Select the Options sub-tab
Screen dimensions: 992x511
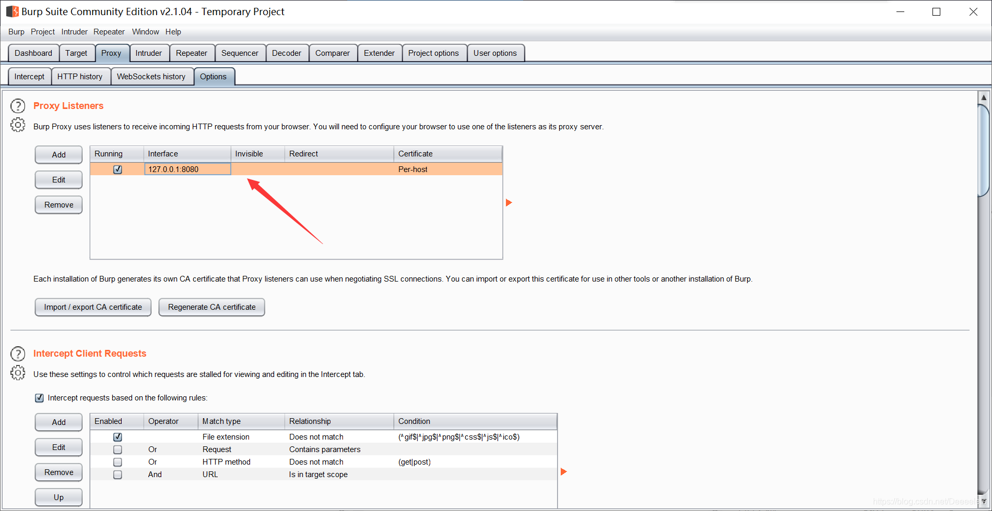214,77
